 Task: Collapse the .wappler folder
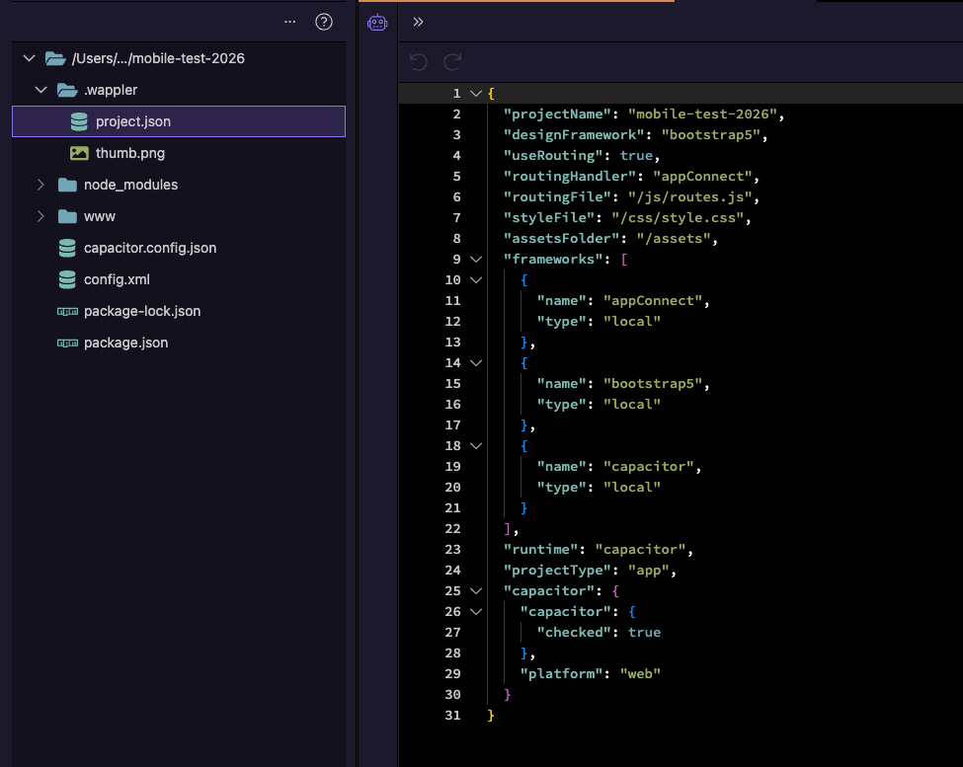tap(40, 90)
